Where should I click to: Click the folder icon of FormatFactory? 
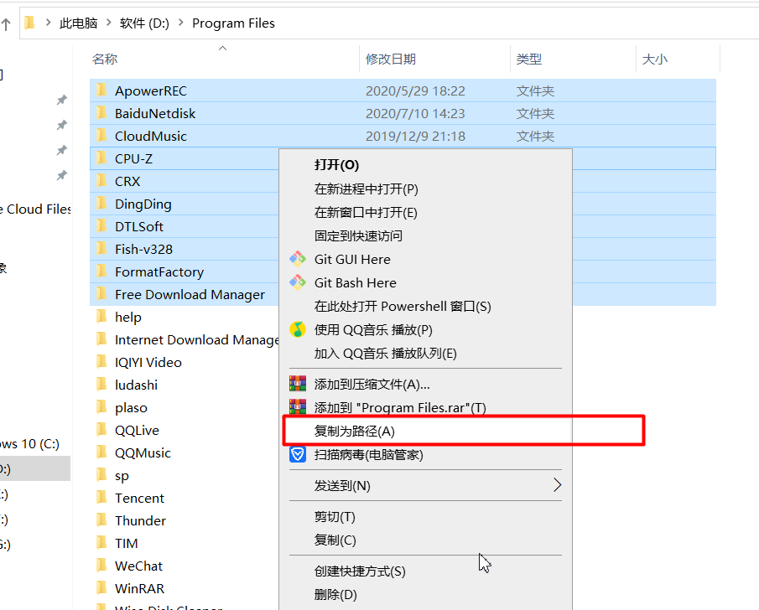(x=101, y=271)
